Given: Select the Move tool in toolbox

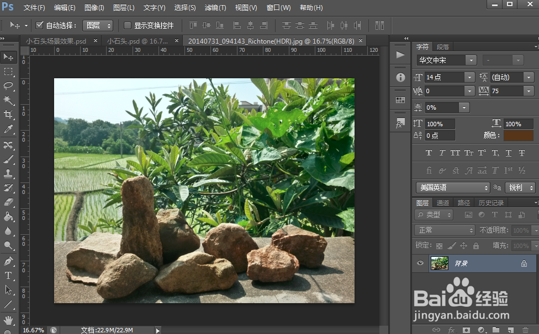Looking at the screenshot, I should [x=8, y=57].
